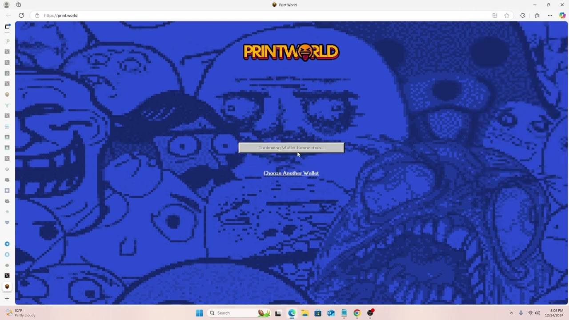Viewport: 569px width, 320px height.
Task: Open the OBS Studio taskbar icon
Action: [x=370, y=313]
